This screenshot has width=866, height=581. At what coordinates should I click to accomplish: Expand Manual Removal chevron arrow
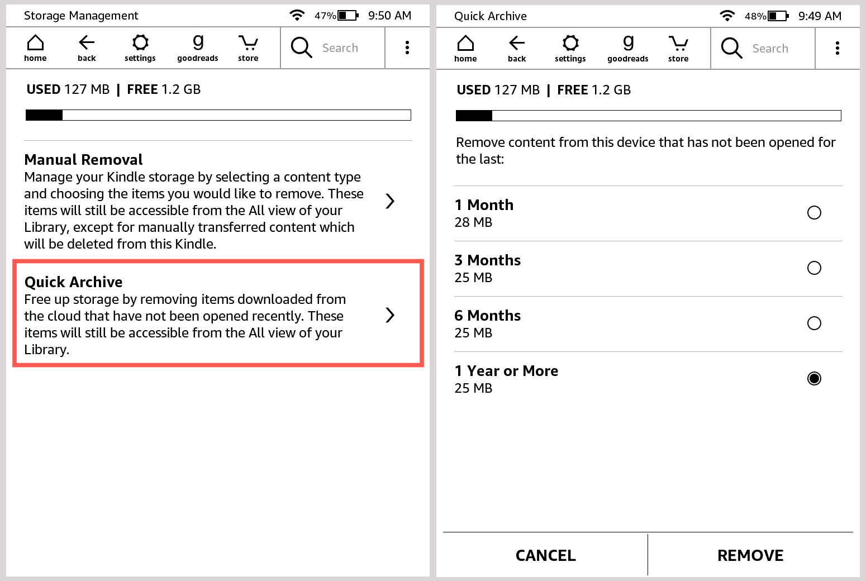pyautogui.click(x=390, y=201)
